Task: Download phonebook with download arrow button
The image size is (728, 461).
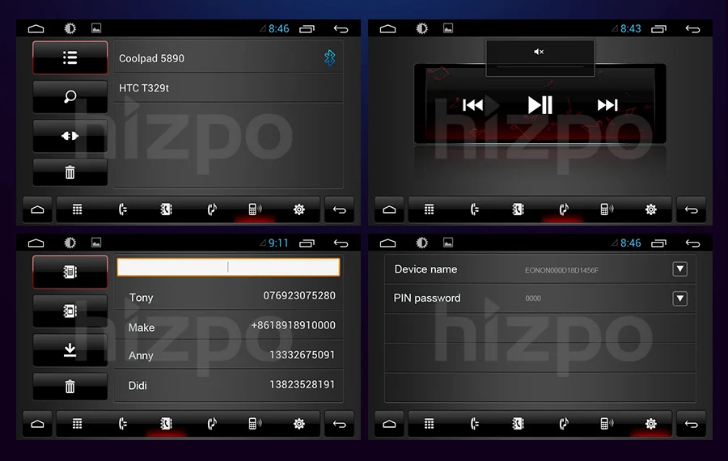Action: pyautogui.click(x=70, y=349)
